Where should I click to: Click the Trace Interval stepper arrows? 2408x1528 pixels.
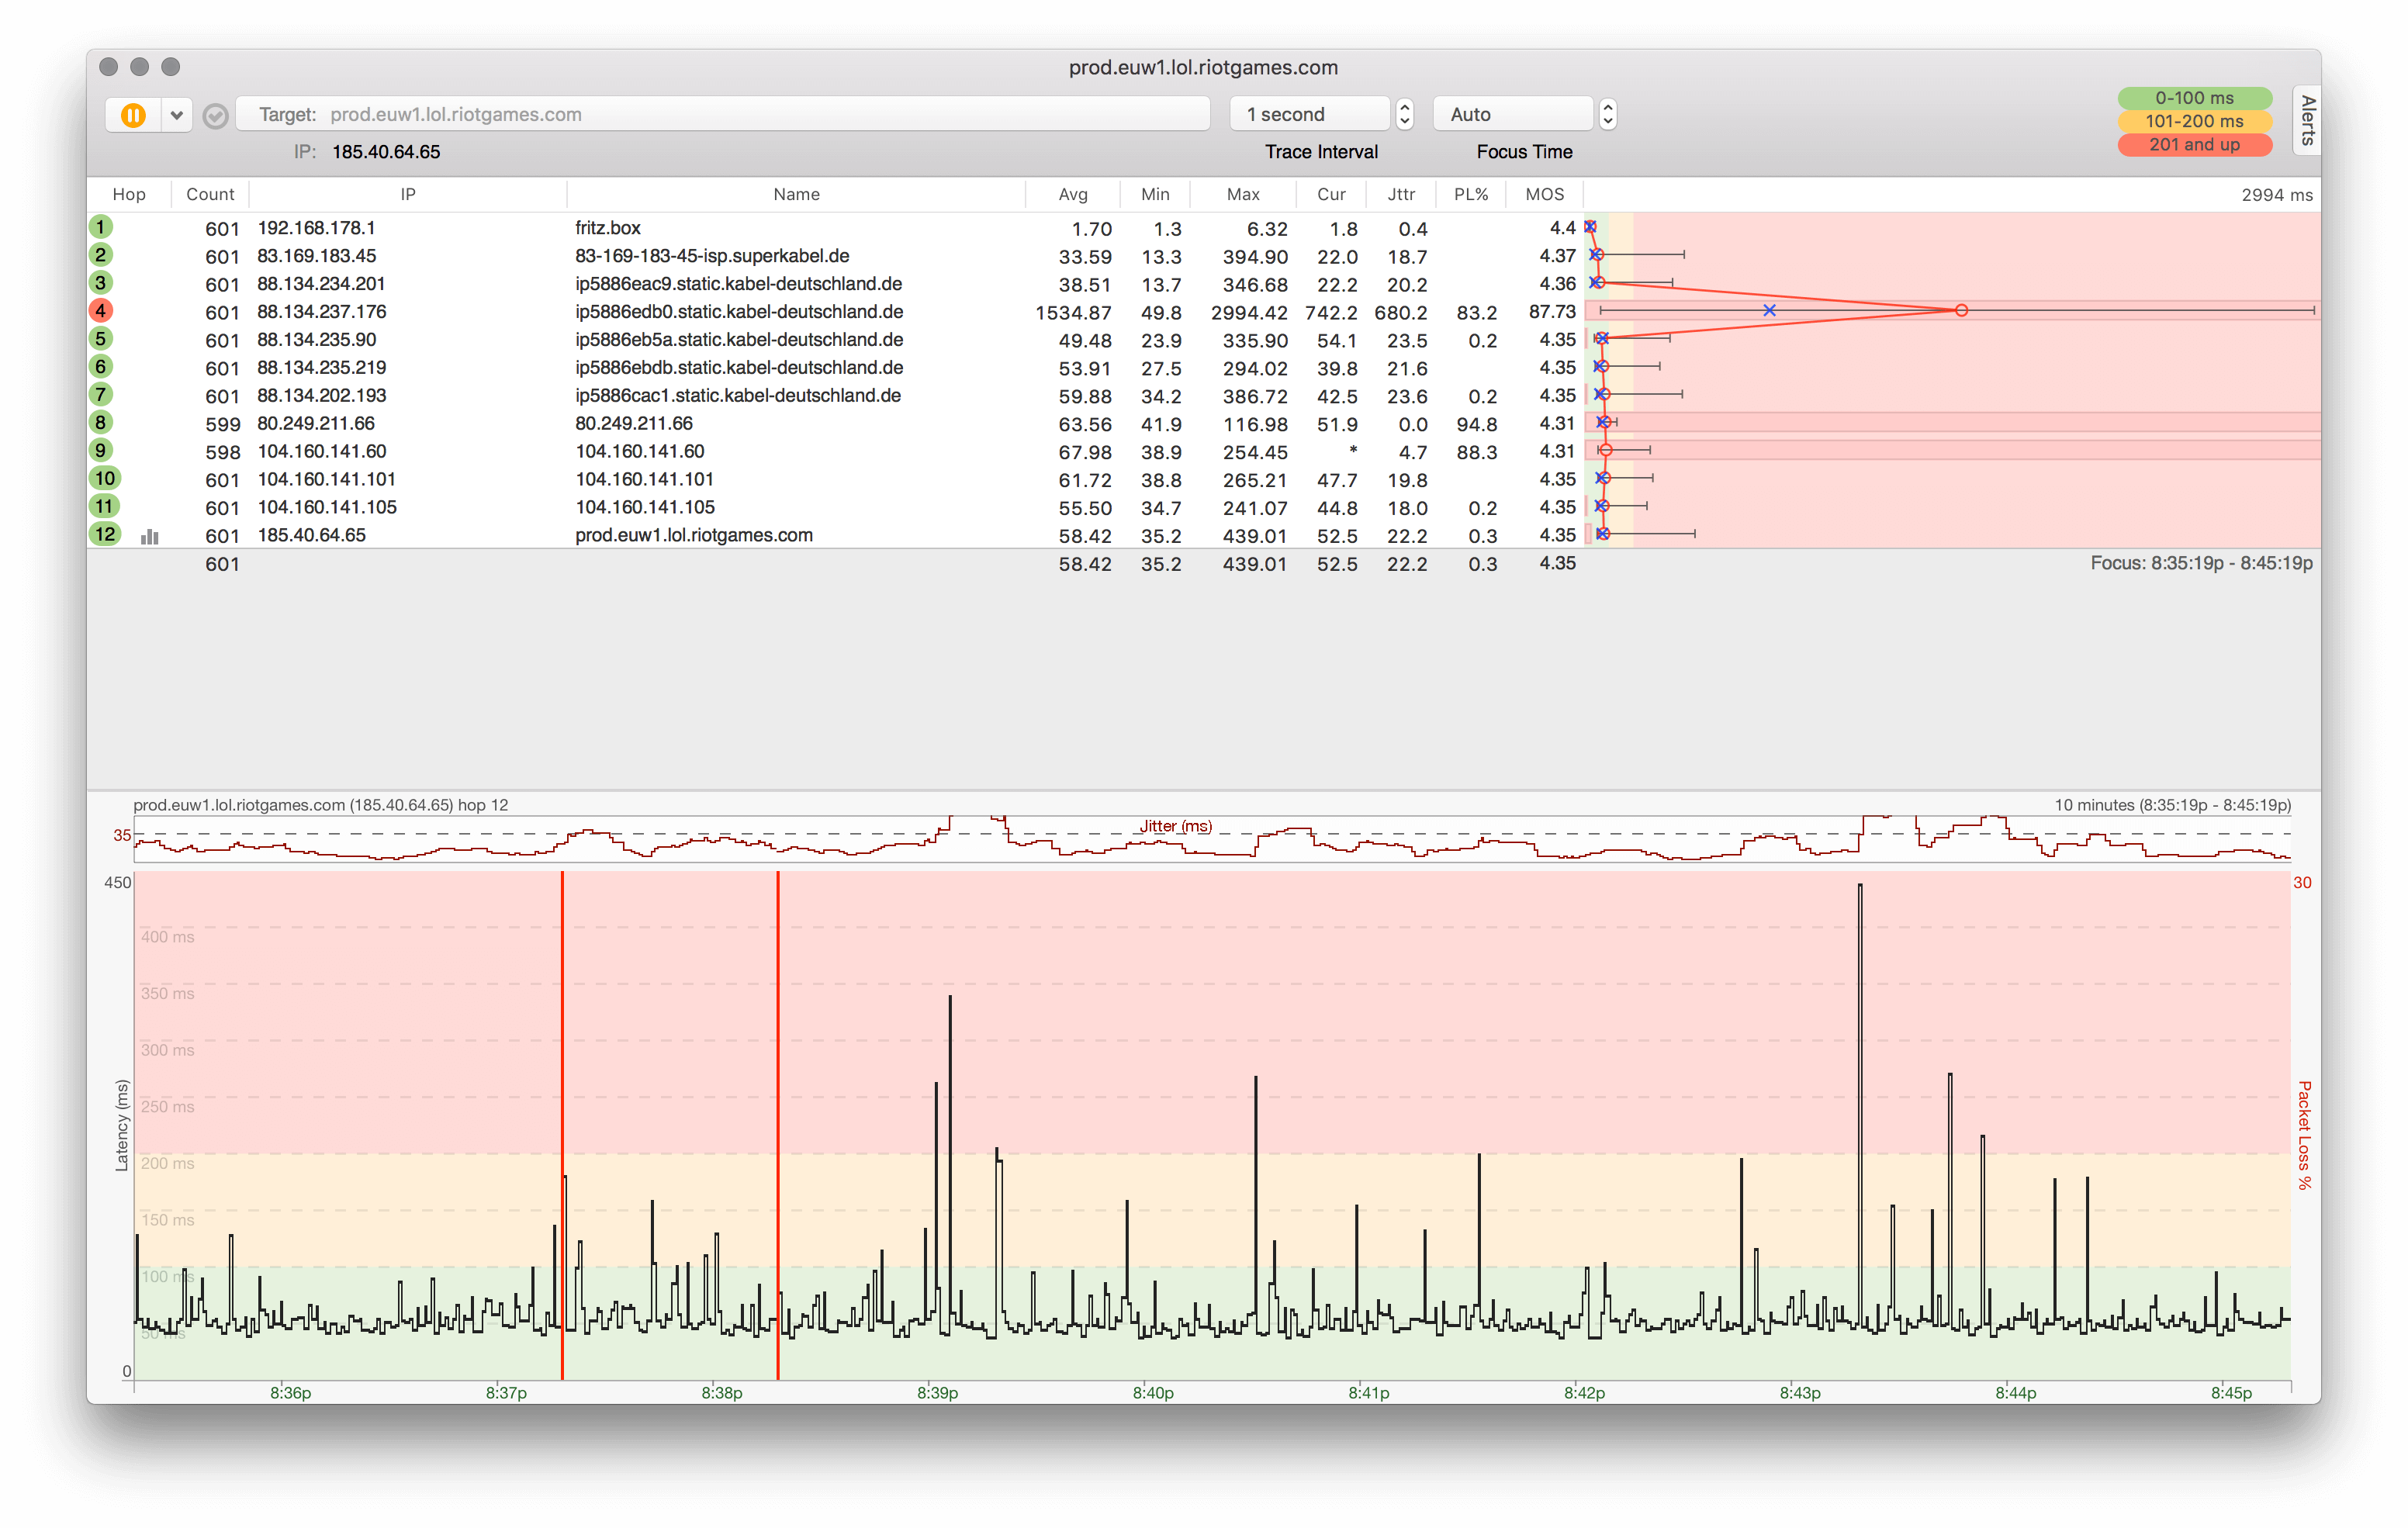coord(1405,114)
